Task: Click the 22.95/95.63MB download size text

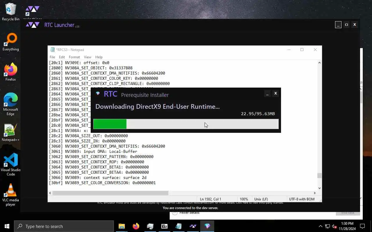Action: [x=258, y=114]
